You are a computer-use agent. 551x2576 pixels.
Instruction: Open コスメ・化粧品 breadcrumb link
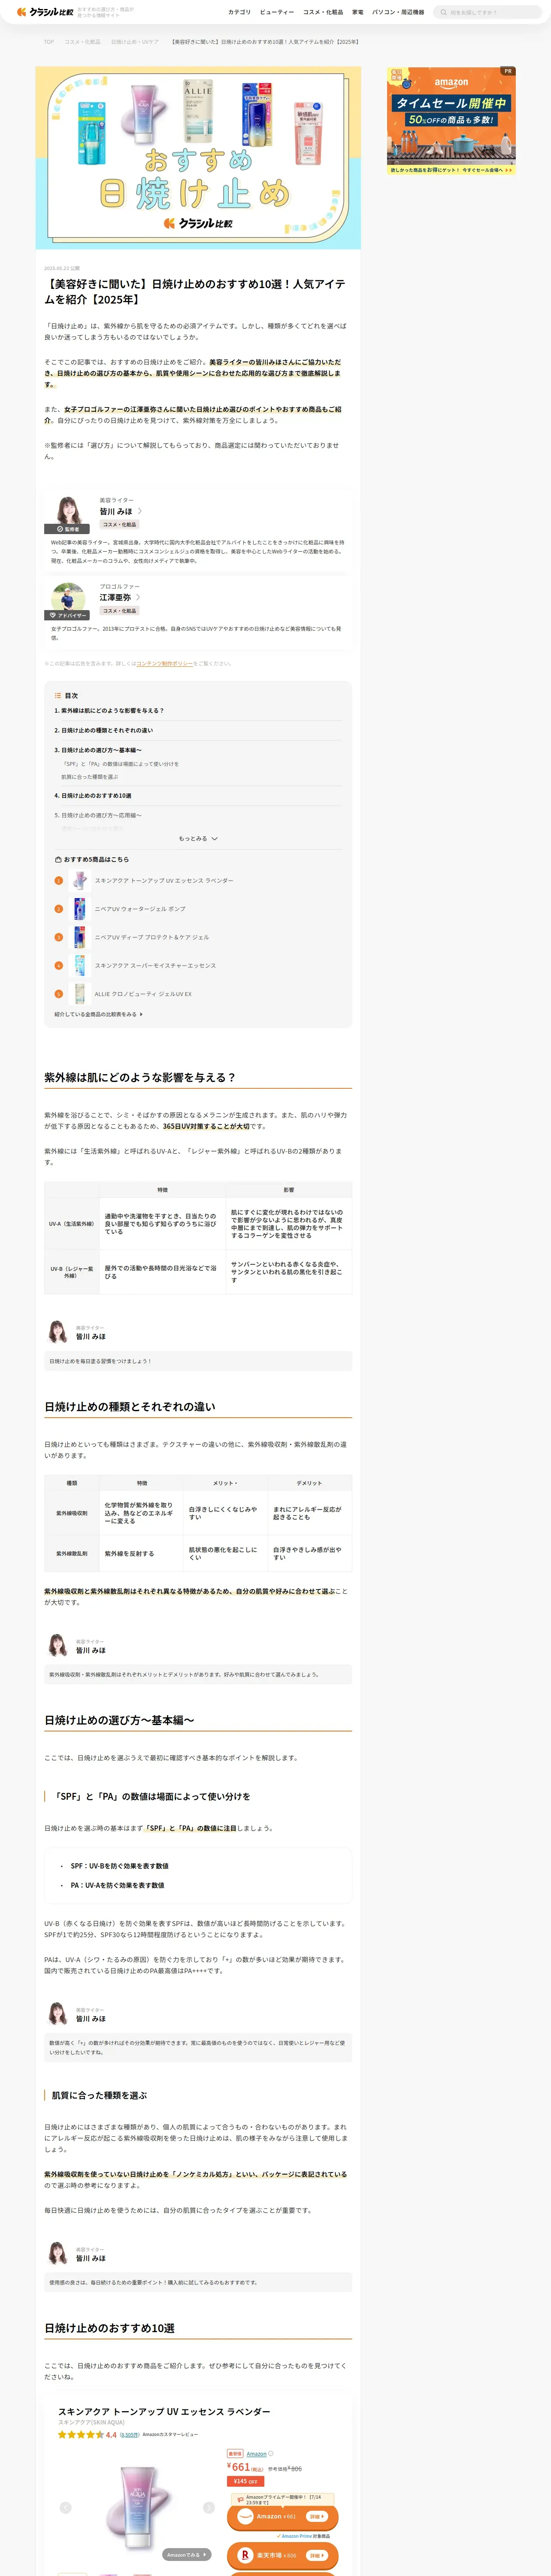pos(82,42)
